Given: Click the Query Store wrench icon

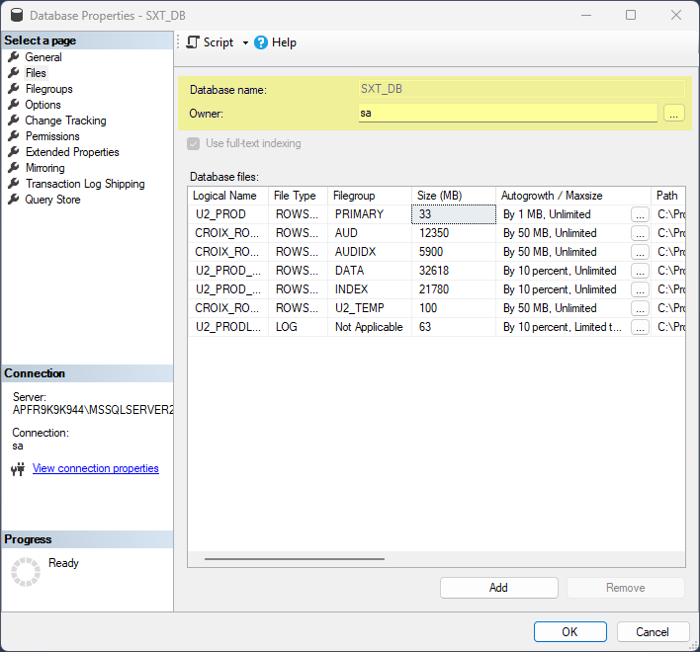Looking at the screenshot, I should tap(14, 200).
